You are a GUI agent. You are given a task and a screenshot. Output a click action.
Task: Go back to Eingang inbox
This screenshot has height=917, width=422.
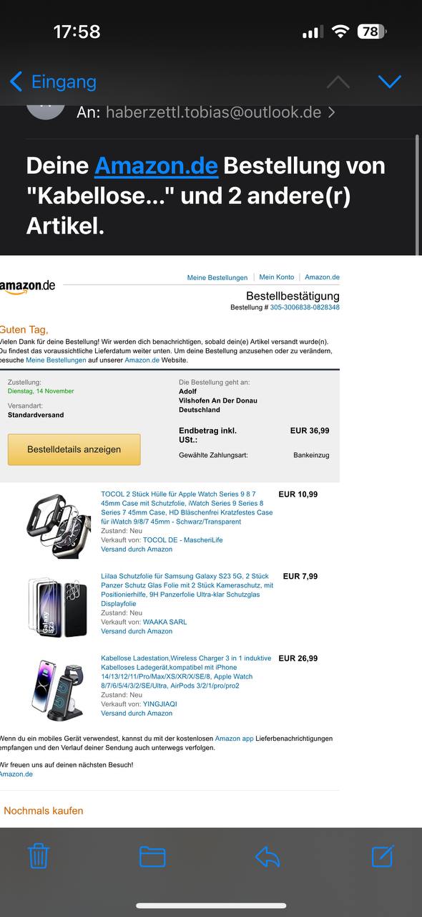[x=53, y=82]
